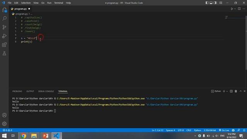
Task: Open PowerPoint from taskbar
Action: point(46,136)
